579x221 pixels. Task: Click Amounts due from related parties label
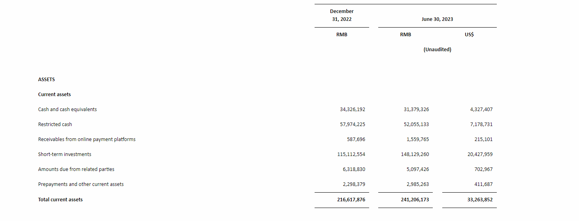tap(76, 169)
